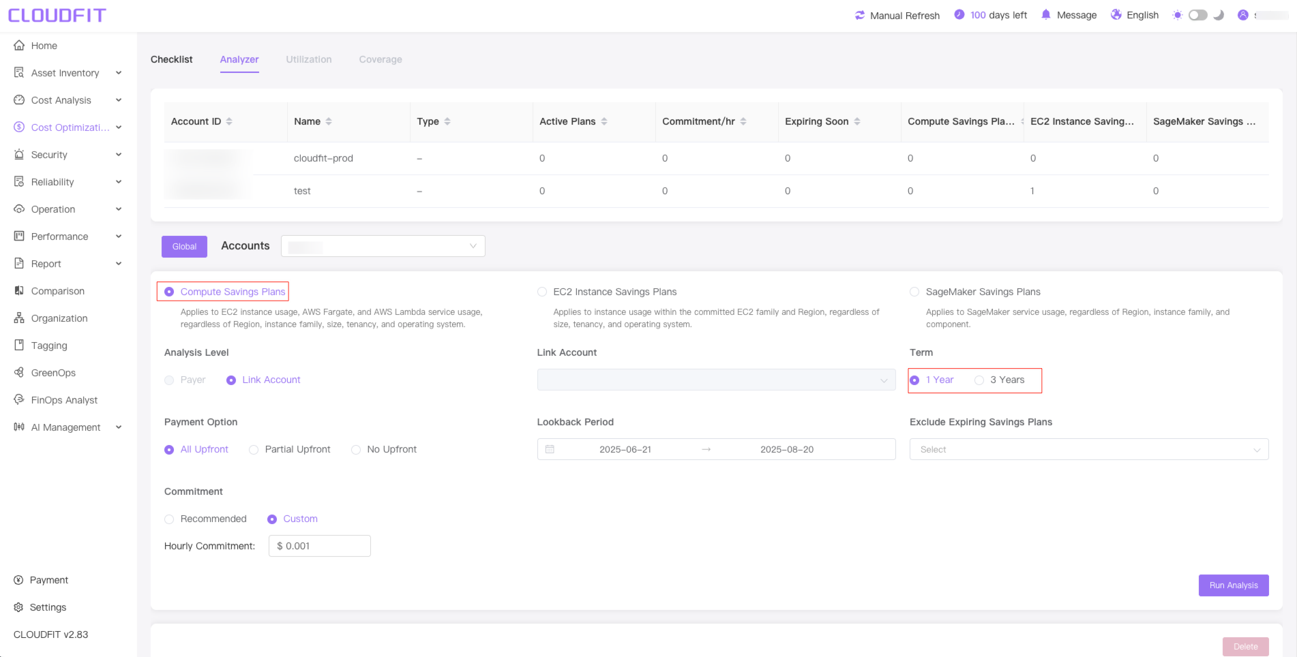Click the Cost Optimization dollar icon
Viewport: 1297px width, 657px height.
coord(19,127)
